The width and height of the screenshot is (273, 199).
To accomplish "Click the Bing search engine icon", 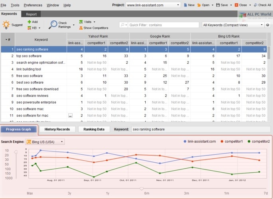I will point(29,142).
